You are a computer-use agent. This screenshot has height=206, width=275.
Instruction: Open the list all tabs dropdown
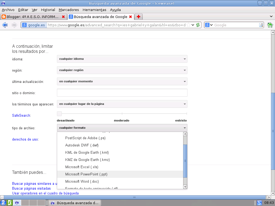tap(271, 16)
